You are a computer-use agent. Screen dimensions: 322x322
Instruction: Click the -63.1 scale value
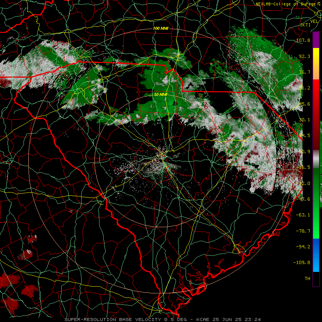pos(303,215)
